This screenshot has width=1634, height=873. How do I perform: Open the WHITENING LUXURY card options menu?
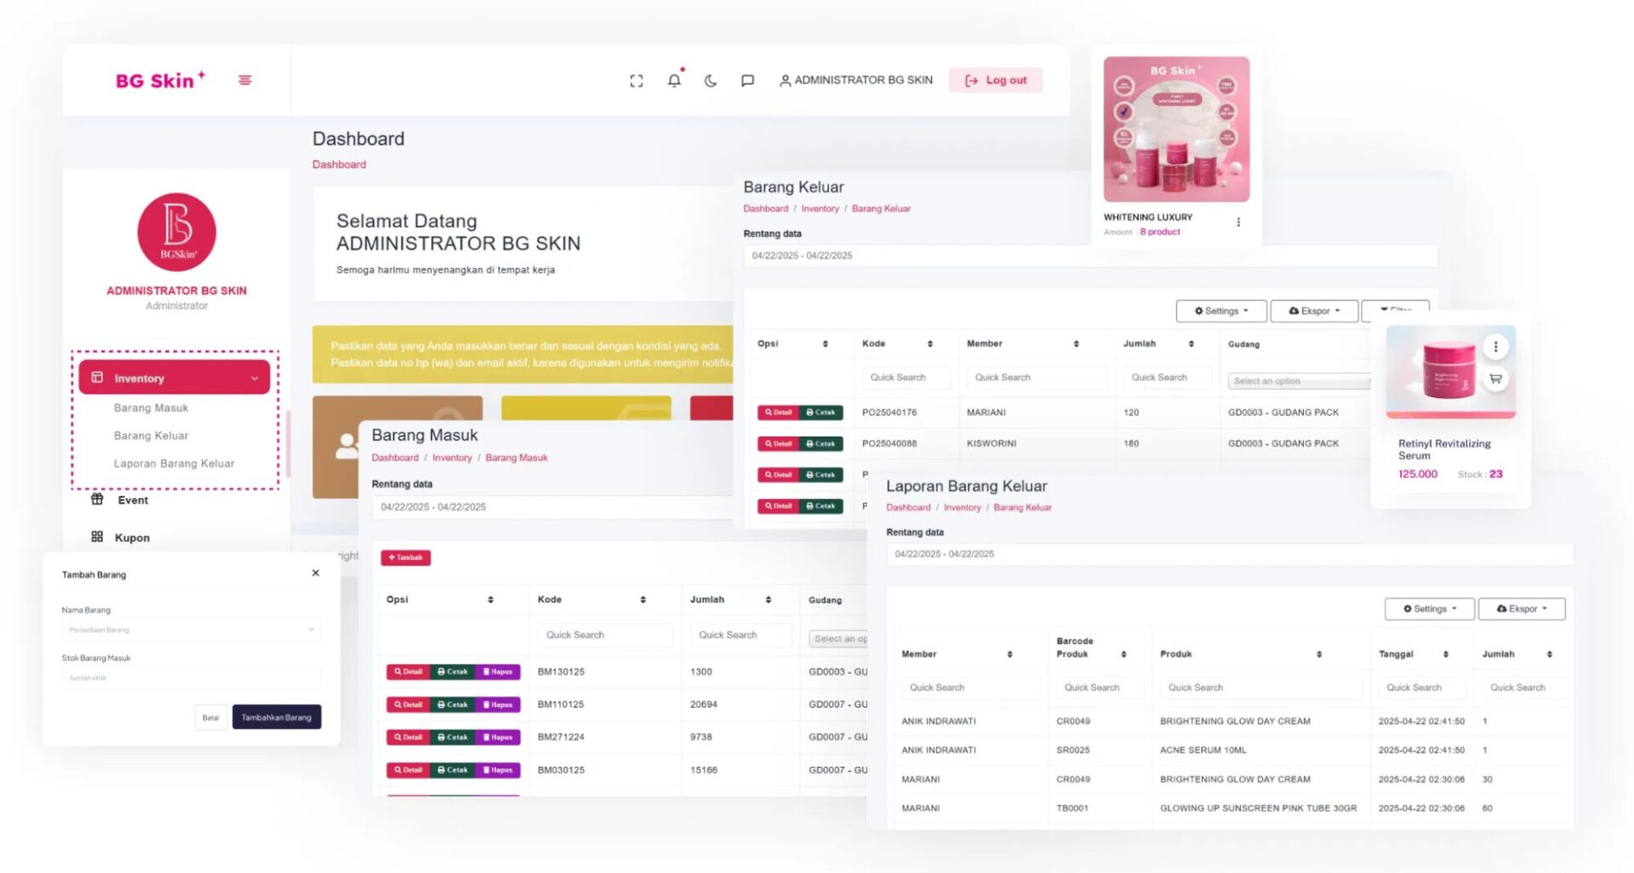pos(1238,222)
